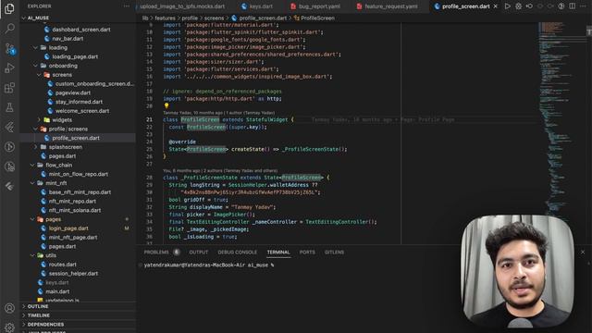Click the terminal prompt line
The height and width of the screenshot is (333, 592).
click(x=209, y=265)
